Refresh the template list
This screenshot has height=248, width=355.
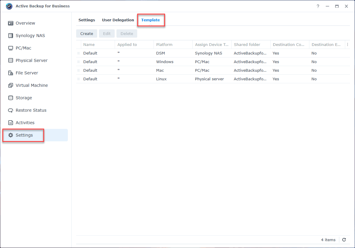coord(344,240)
